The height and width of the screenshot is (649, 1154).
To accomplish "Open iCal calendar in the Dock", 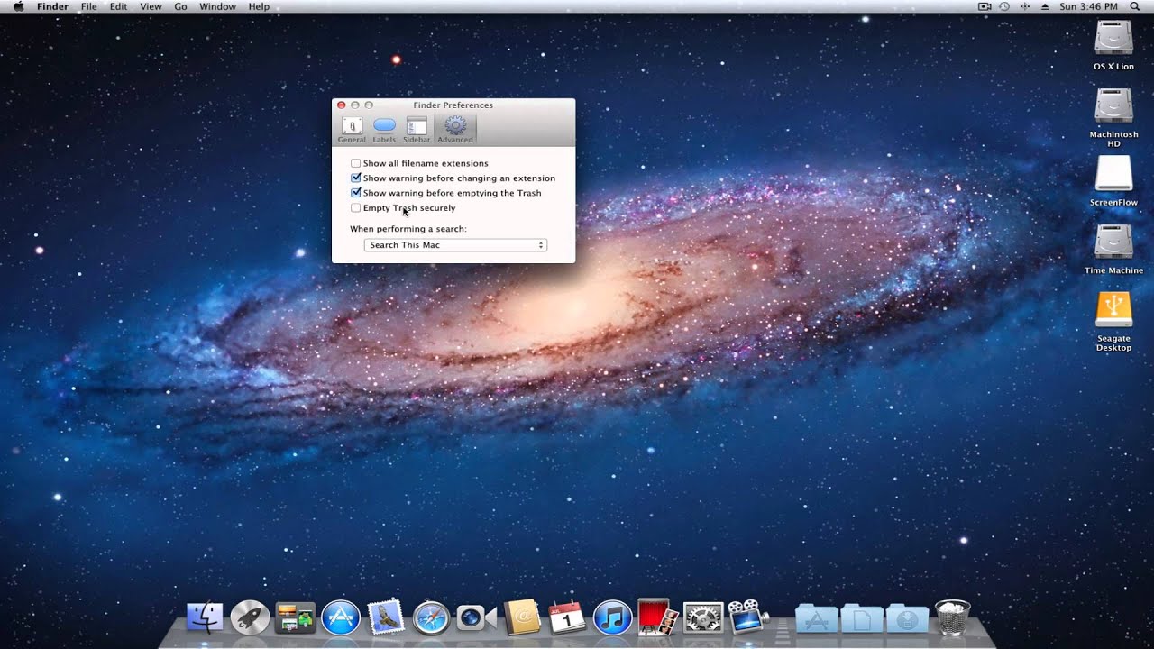I will pos(567,617).
